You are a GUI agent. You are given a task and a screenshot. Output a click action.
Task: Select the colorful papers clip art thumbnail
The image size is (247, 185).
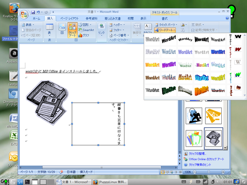pyautogui.click(x=194, y=138)
